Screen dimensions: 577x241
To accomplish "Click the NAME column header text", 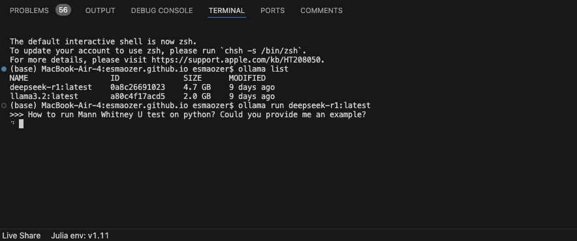I will point(19,78).
